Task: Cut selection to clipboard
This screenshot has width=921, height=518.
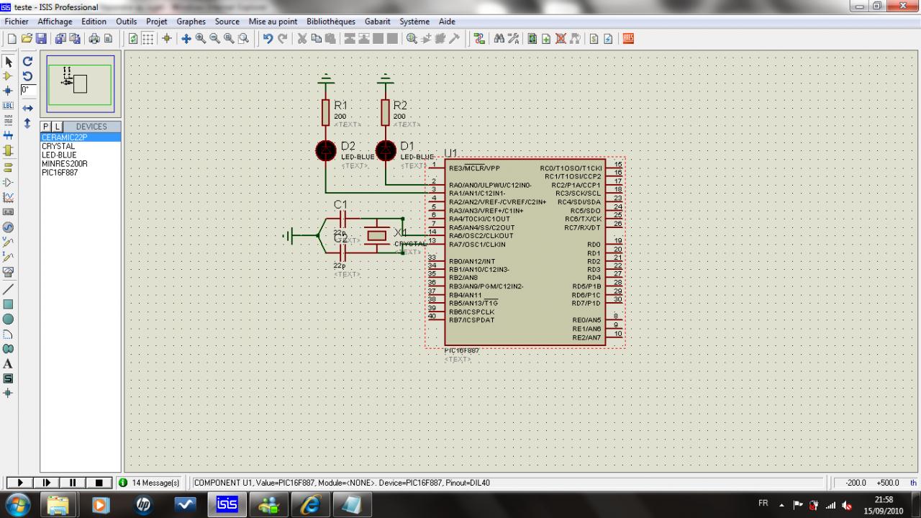Action: (x=302, y=38)
